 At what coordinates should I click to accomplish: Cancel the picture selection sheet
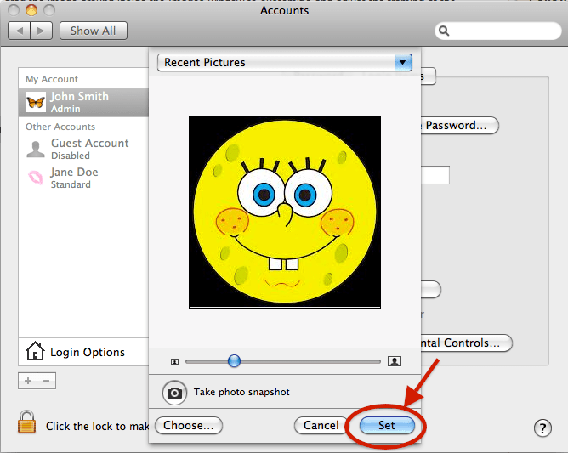coord(321,425)
